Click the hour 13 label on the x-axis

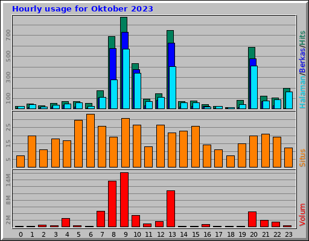172,234
